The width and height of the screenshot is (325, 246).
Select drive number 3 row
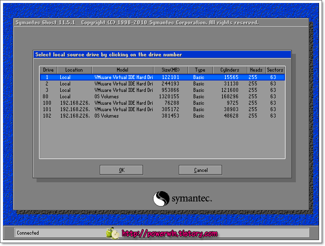pos(162,90)
